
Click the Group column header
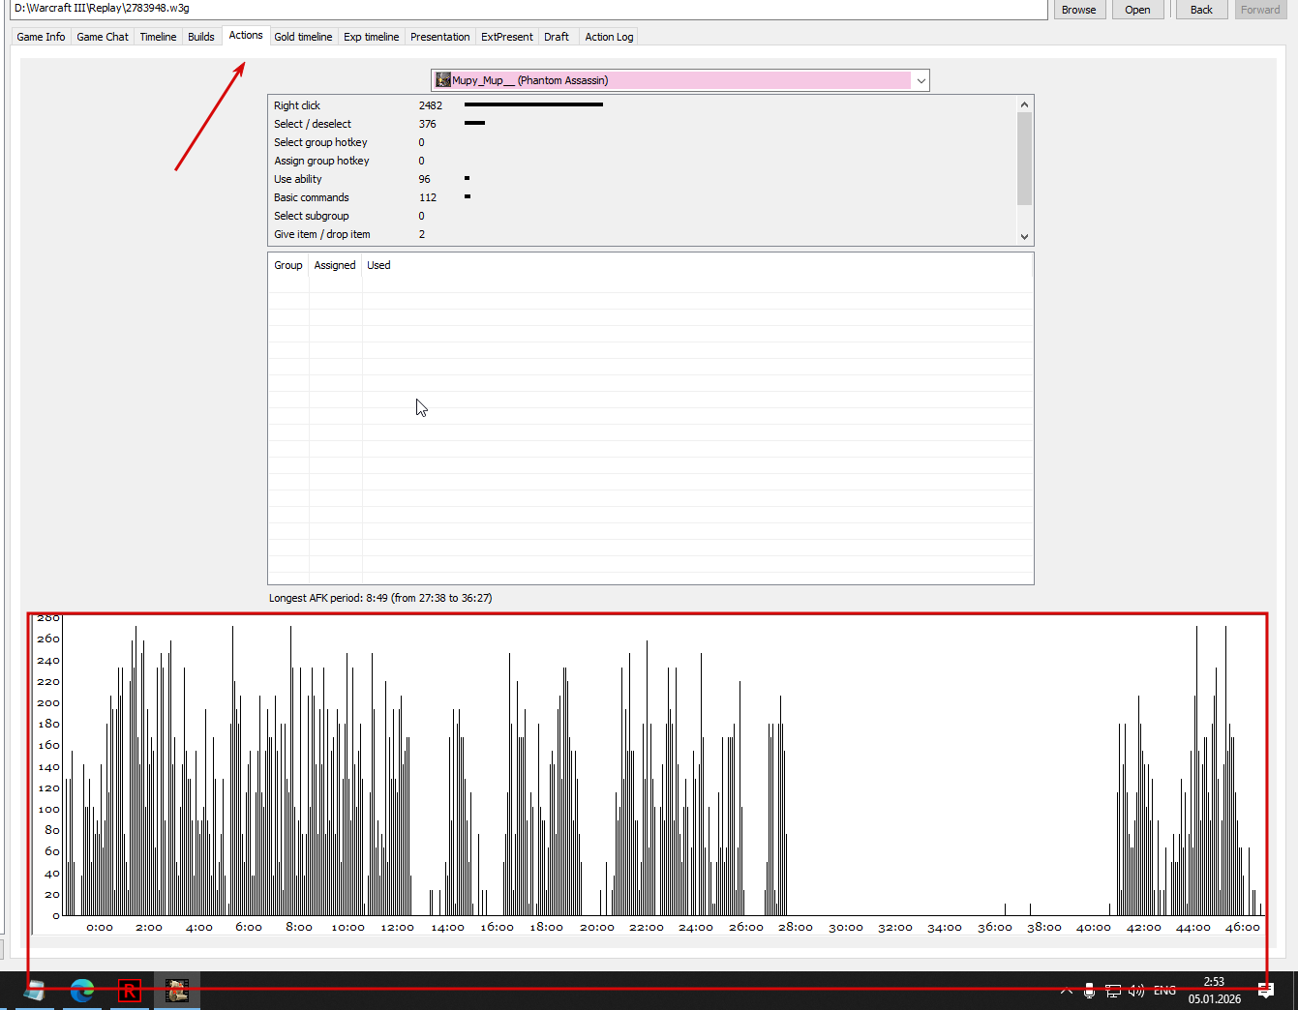288,265
